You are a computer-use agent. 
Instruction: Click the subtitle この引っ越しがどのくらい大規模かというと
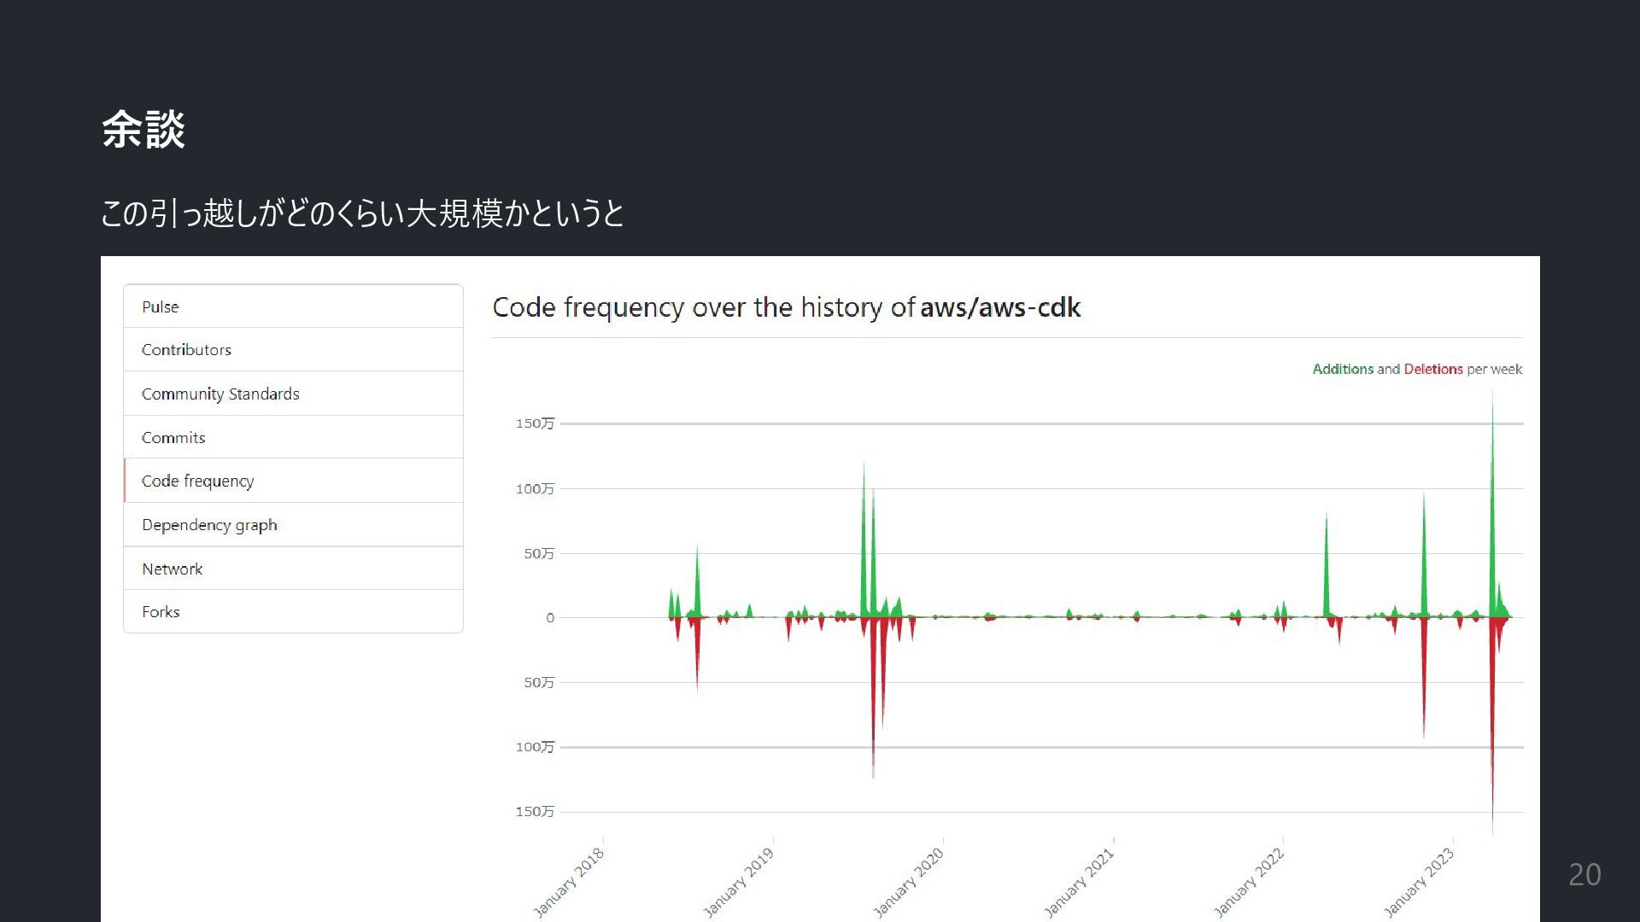[362, 213]
